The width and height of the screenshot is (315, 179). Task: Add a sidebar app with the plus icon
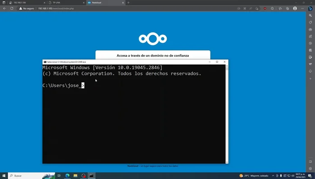[x=310, y=78]
